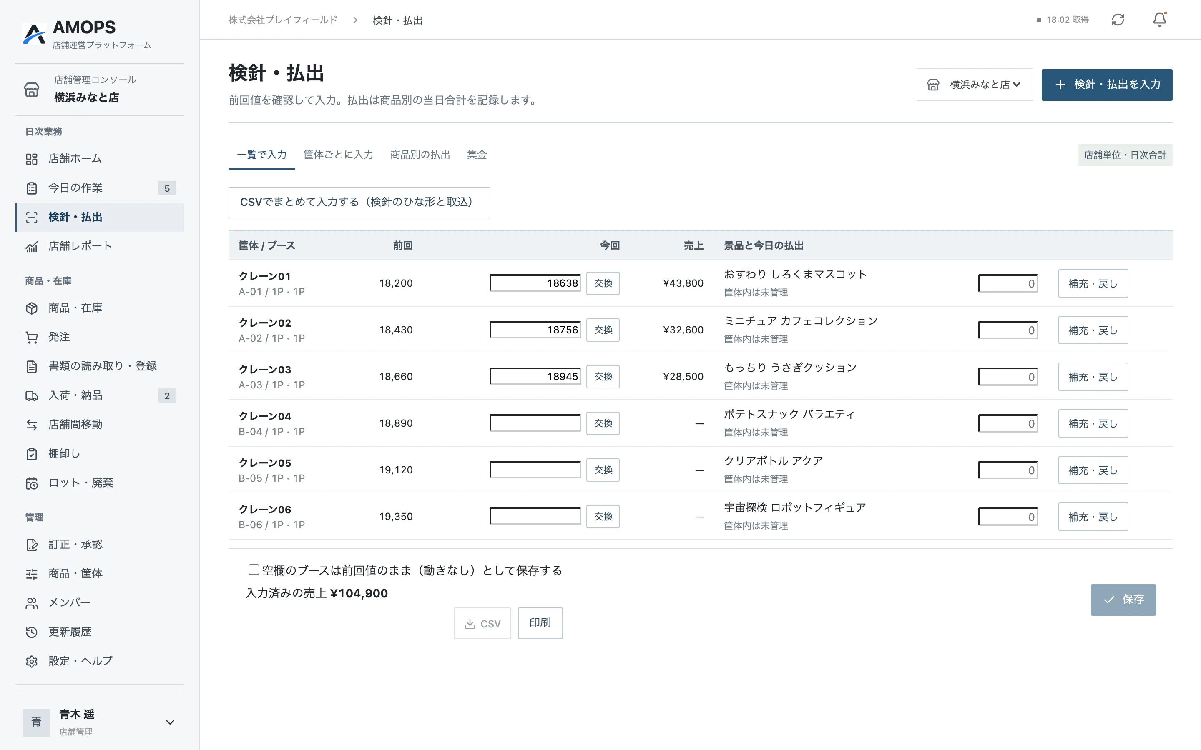Image resolution: width=1201 pixels, height=750 pixels.
Task: Click the refresh data icon
Action: coord(1118,20)
